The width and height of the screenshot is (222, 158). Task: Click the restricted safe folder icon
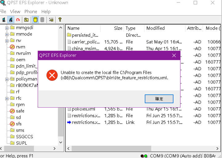[x=12, y=111]
